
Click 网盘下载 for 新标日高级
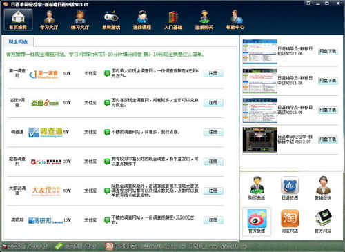point(328,110)
